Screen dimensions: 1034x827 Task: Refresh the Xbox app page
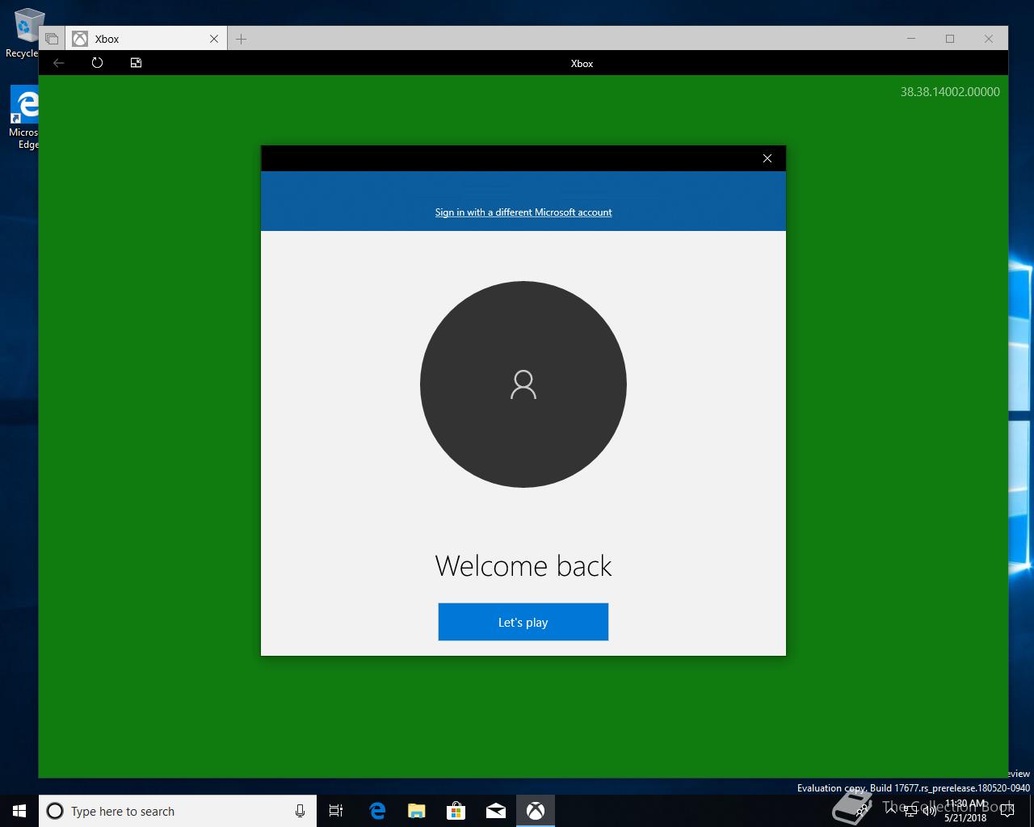97,63
